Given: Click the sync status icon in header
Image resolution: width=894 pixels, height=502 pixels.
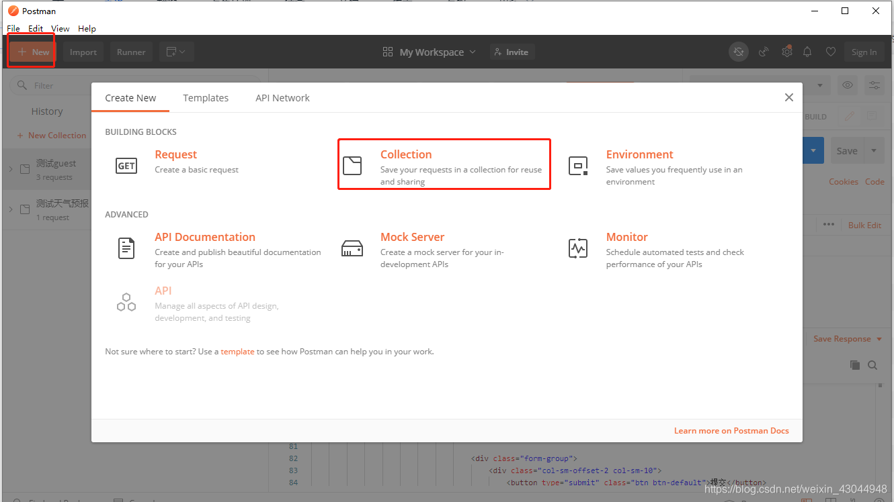Looking at the screenshot, I should (739, 52).
